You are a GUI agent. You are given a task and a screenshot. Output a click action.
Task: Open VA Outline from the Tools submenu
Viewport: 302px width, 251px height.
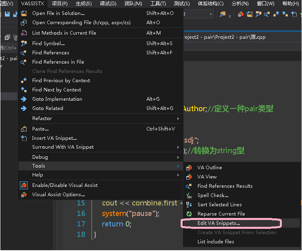(x=210, y=168)
